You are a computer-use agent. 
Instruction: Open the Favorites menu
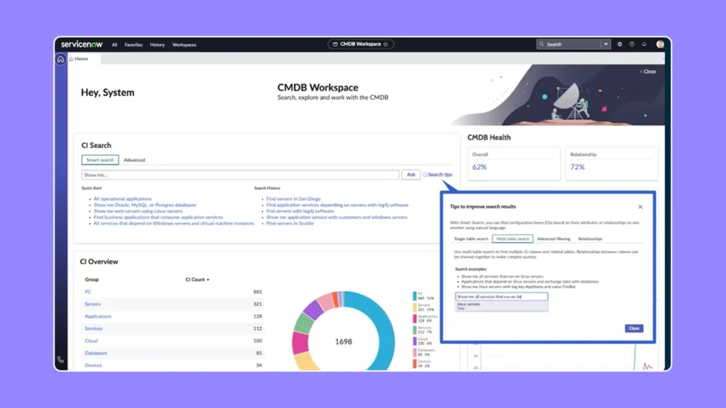tap(133, 44)
